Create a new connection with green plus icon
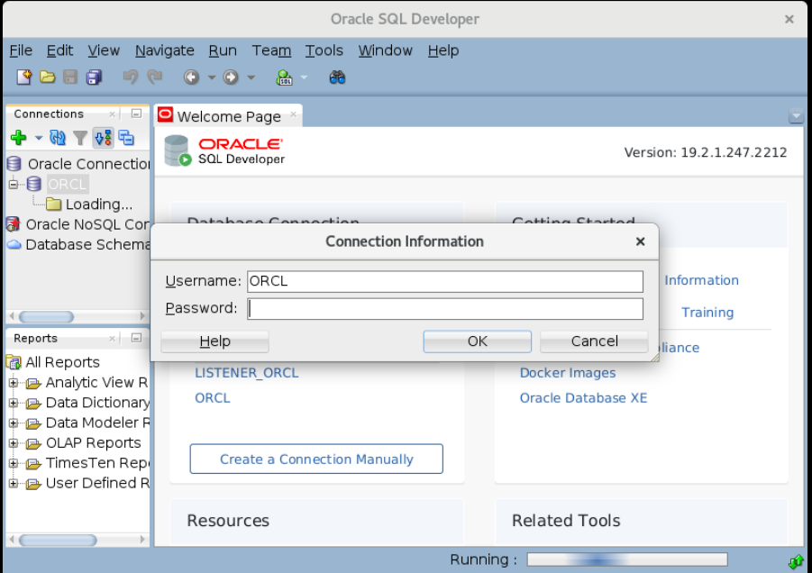 pyautogui.click(x=19, y=138)
